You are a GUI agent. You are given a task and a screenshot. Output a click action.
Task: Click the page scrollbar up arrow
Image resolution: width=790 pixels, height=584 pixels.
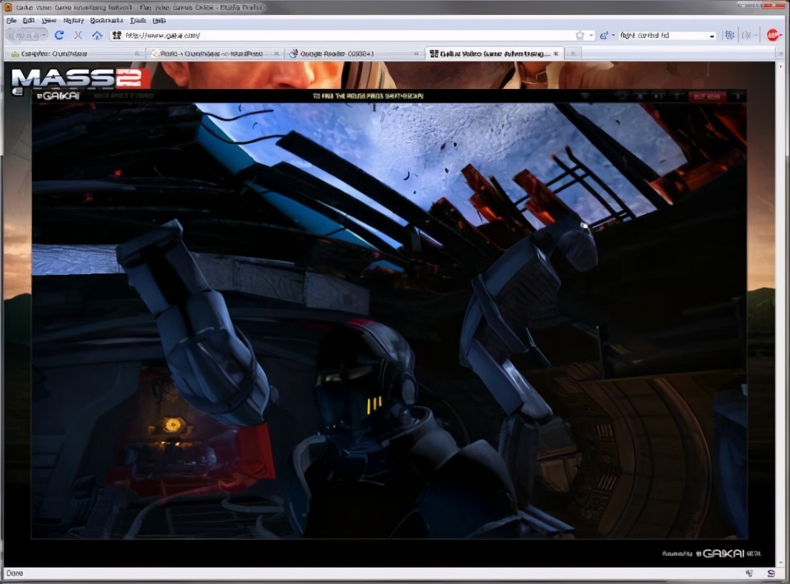coord(781,66)
